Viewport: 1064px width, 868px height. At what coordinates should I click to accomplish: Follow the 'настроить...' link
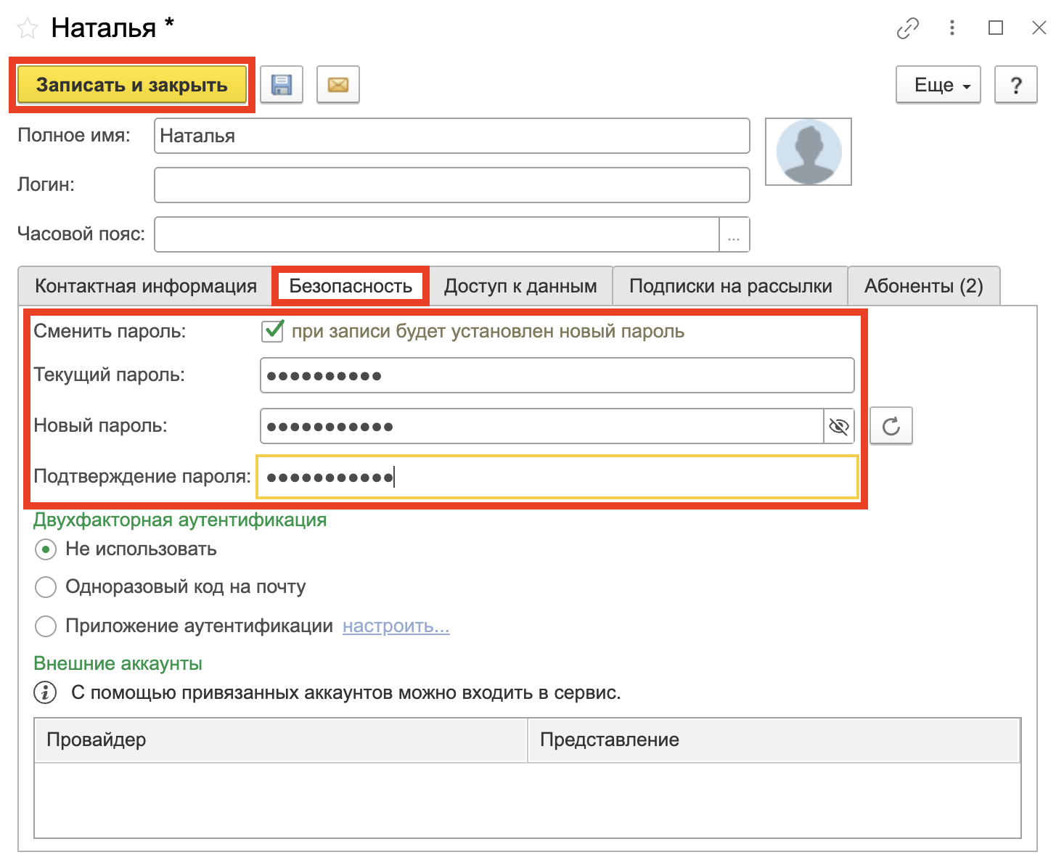(x=396, y=626)
